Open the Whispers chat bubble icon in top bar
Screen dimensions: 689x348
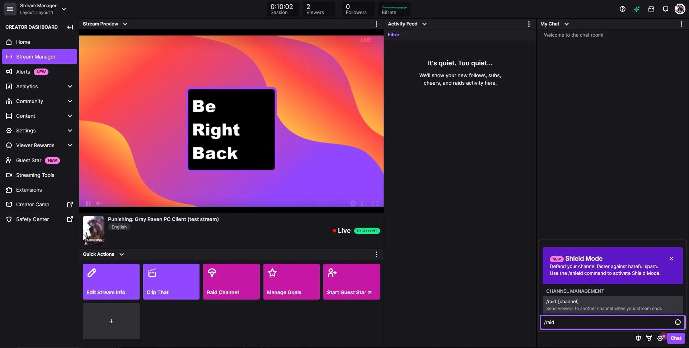pyautogui.click(x=665, y=9)
